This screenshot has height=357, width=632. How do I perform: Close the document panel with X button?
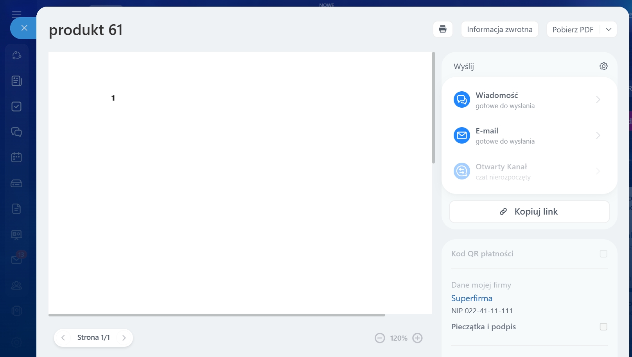(x=24, y=28)
